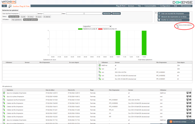Click the green 'Opérations en succès' legend swatch
Screen dimensions: 195x124
click(81, 29)
